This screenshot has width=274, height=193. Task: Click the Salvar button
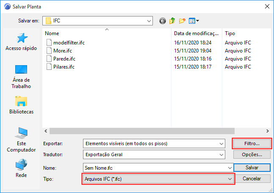[252, 168]
